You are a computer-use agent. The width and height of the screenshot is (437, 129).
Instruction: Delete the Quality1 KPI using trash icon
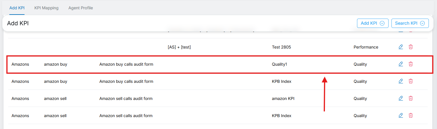click(x=410, y=64)
